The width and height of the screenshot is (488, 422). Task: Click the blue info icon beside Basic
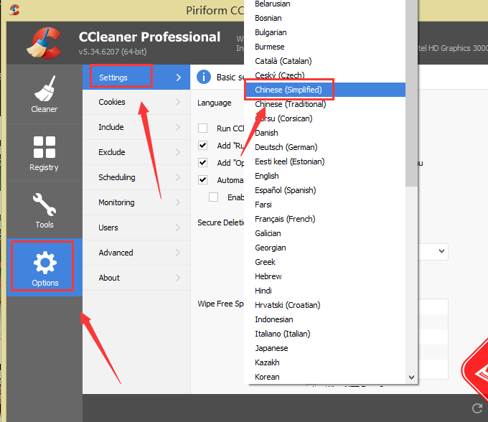click(x=204, y=77)
